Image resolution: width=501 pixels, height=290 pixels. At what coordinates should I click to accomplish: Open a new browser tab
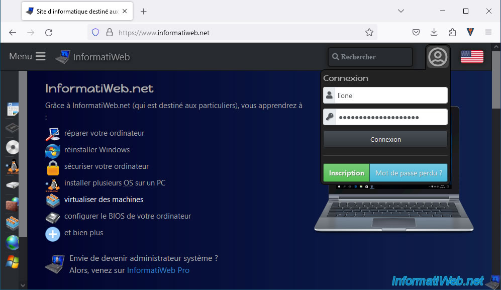coord(143,12)
